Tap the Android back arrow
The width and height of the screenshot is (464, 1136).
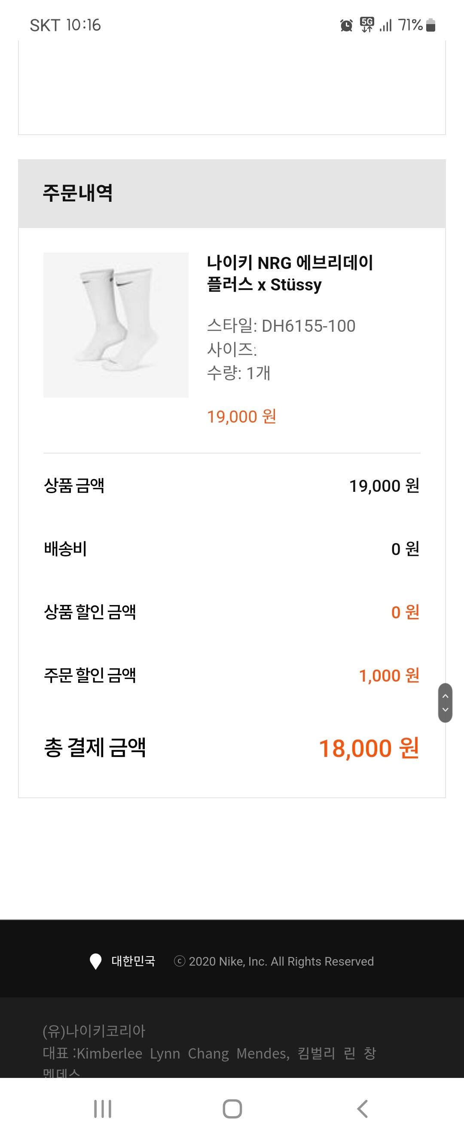coord(362,1108)
